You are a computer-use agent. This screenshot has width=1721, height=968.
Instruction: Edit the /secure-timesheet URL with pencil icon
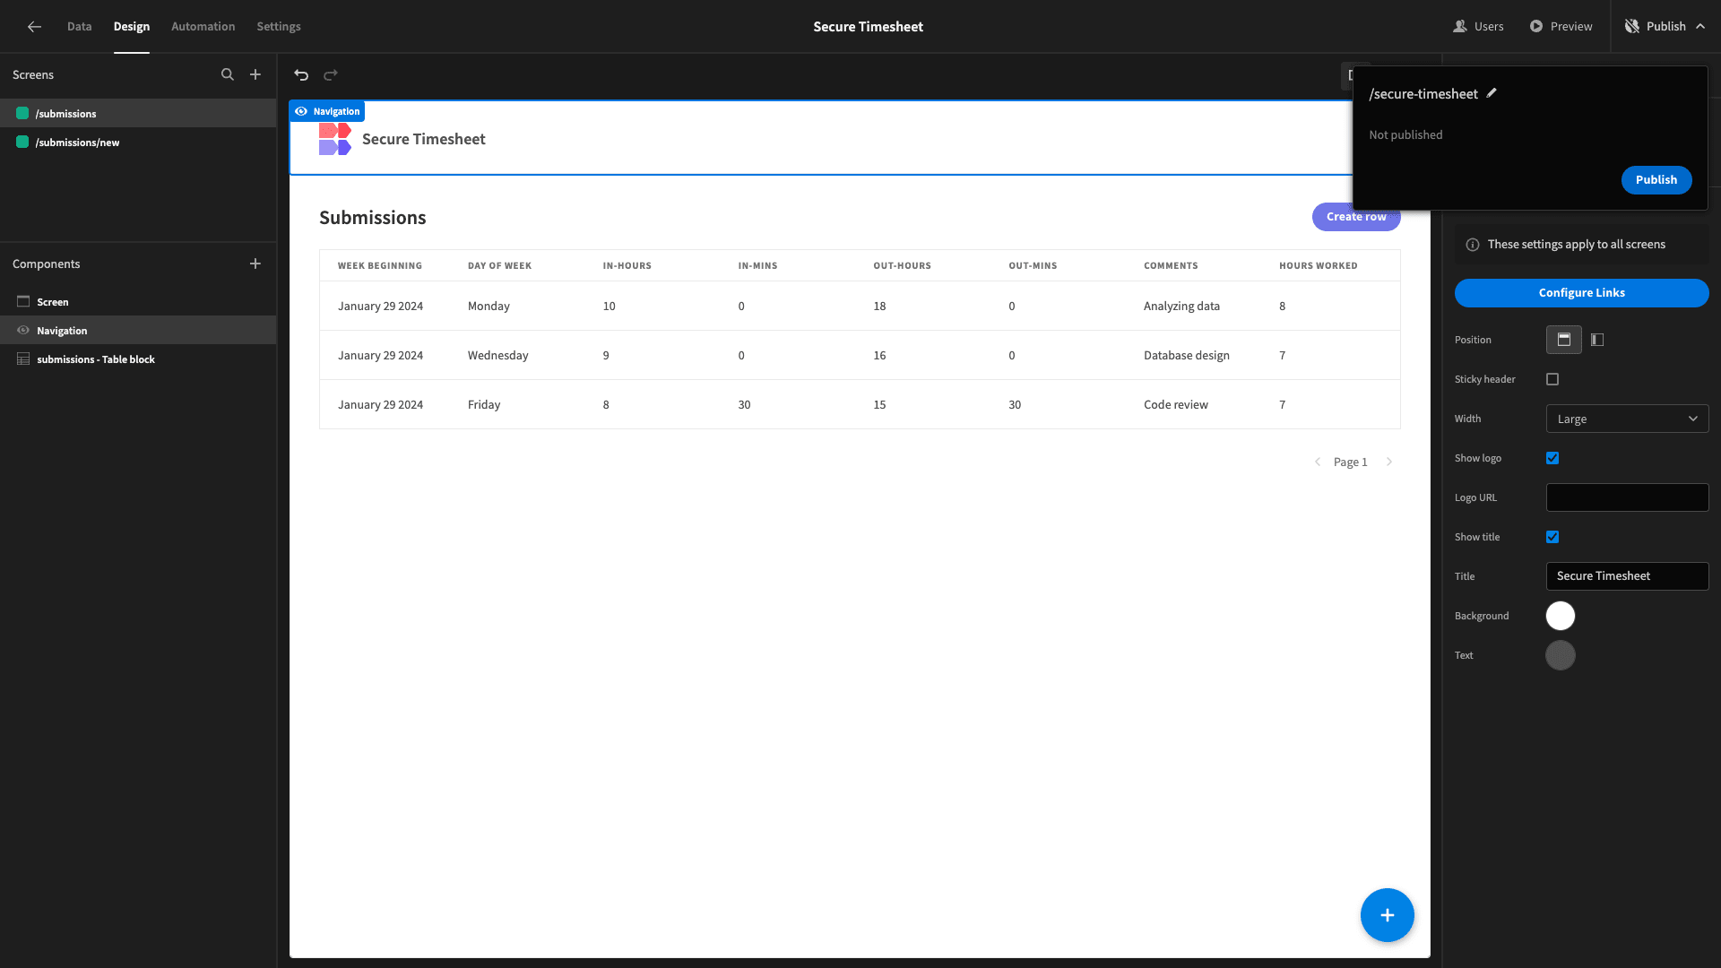point(1492,93)
